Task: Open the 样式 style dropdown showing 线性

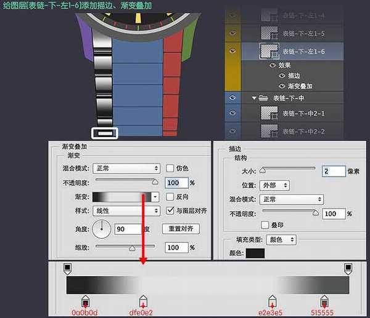Action: (126, 211)
